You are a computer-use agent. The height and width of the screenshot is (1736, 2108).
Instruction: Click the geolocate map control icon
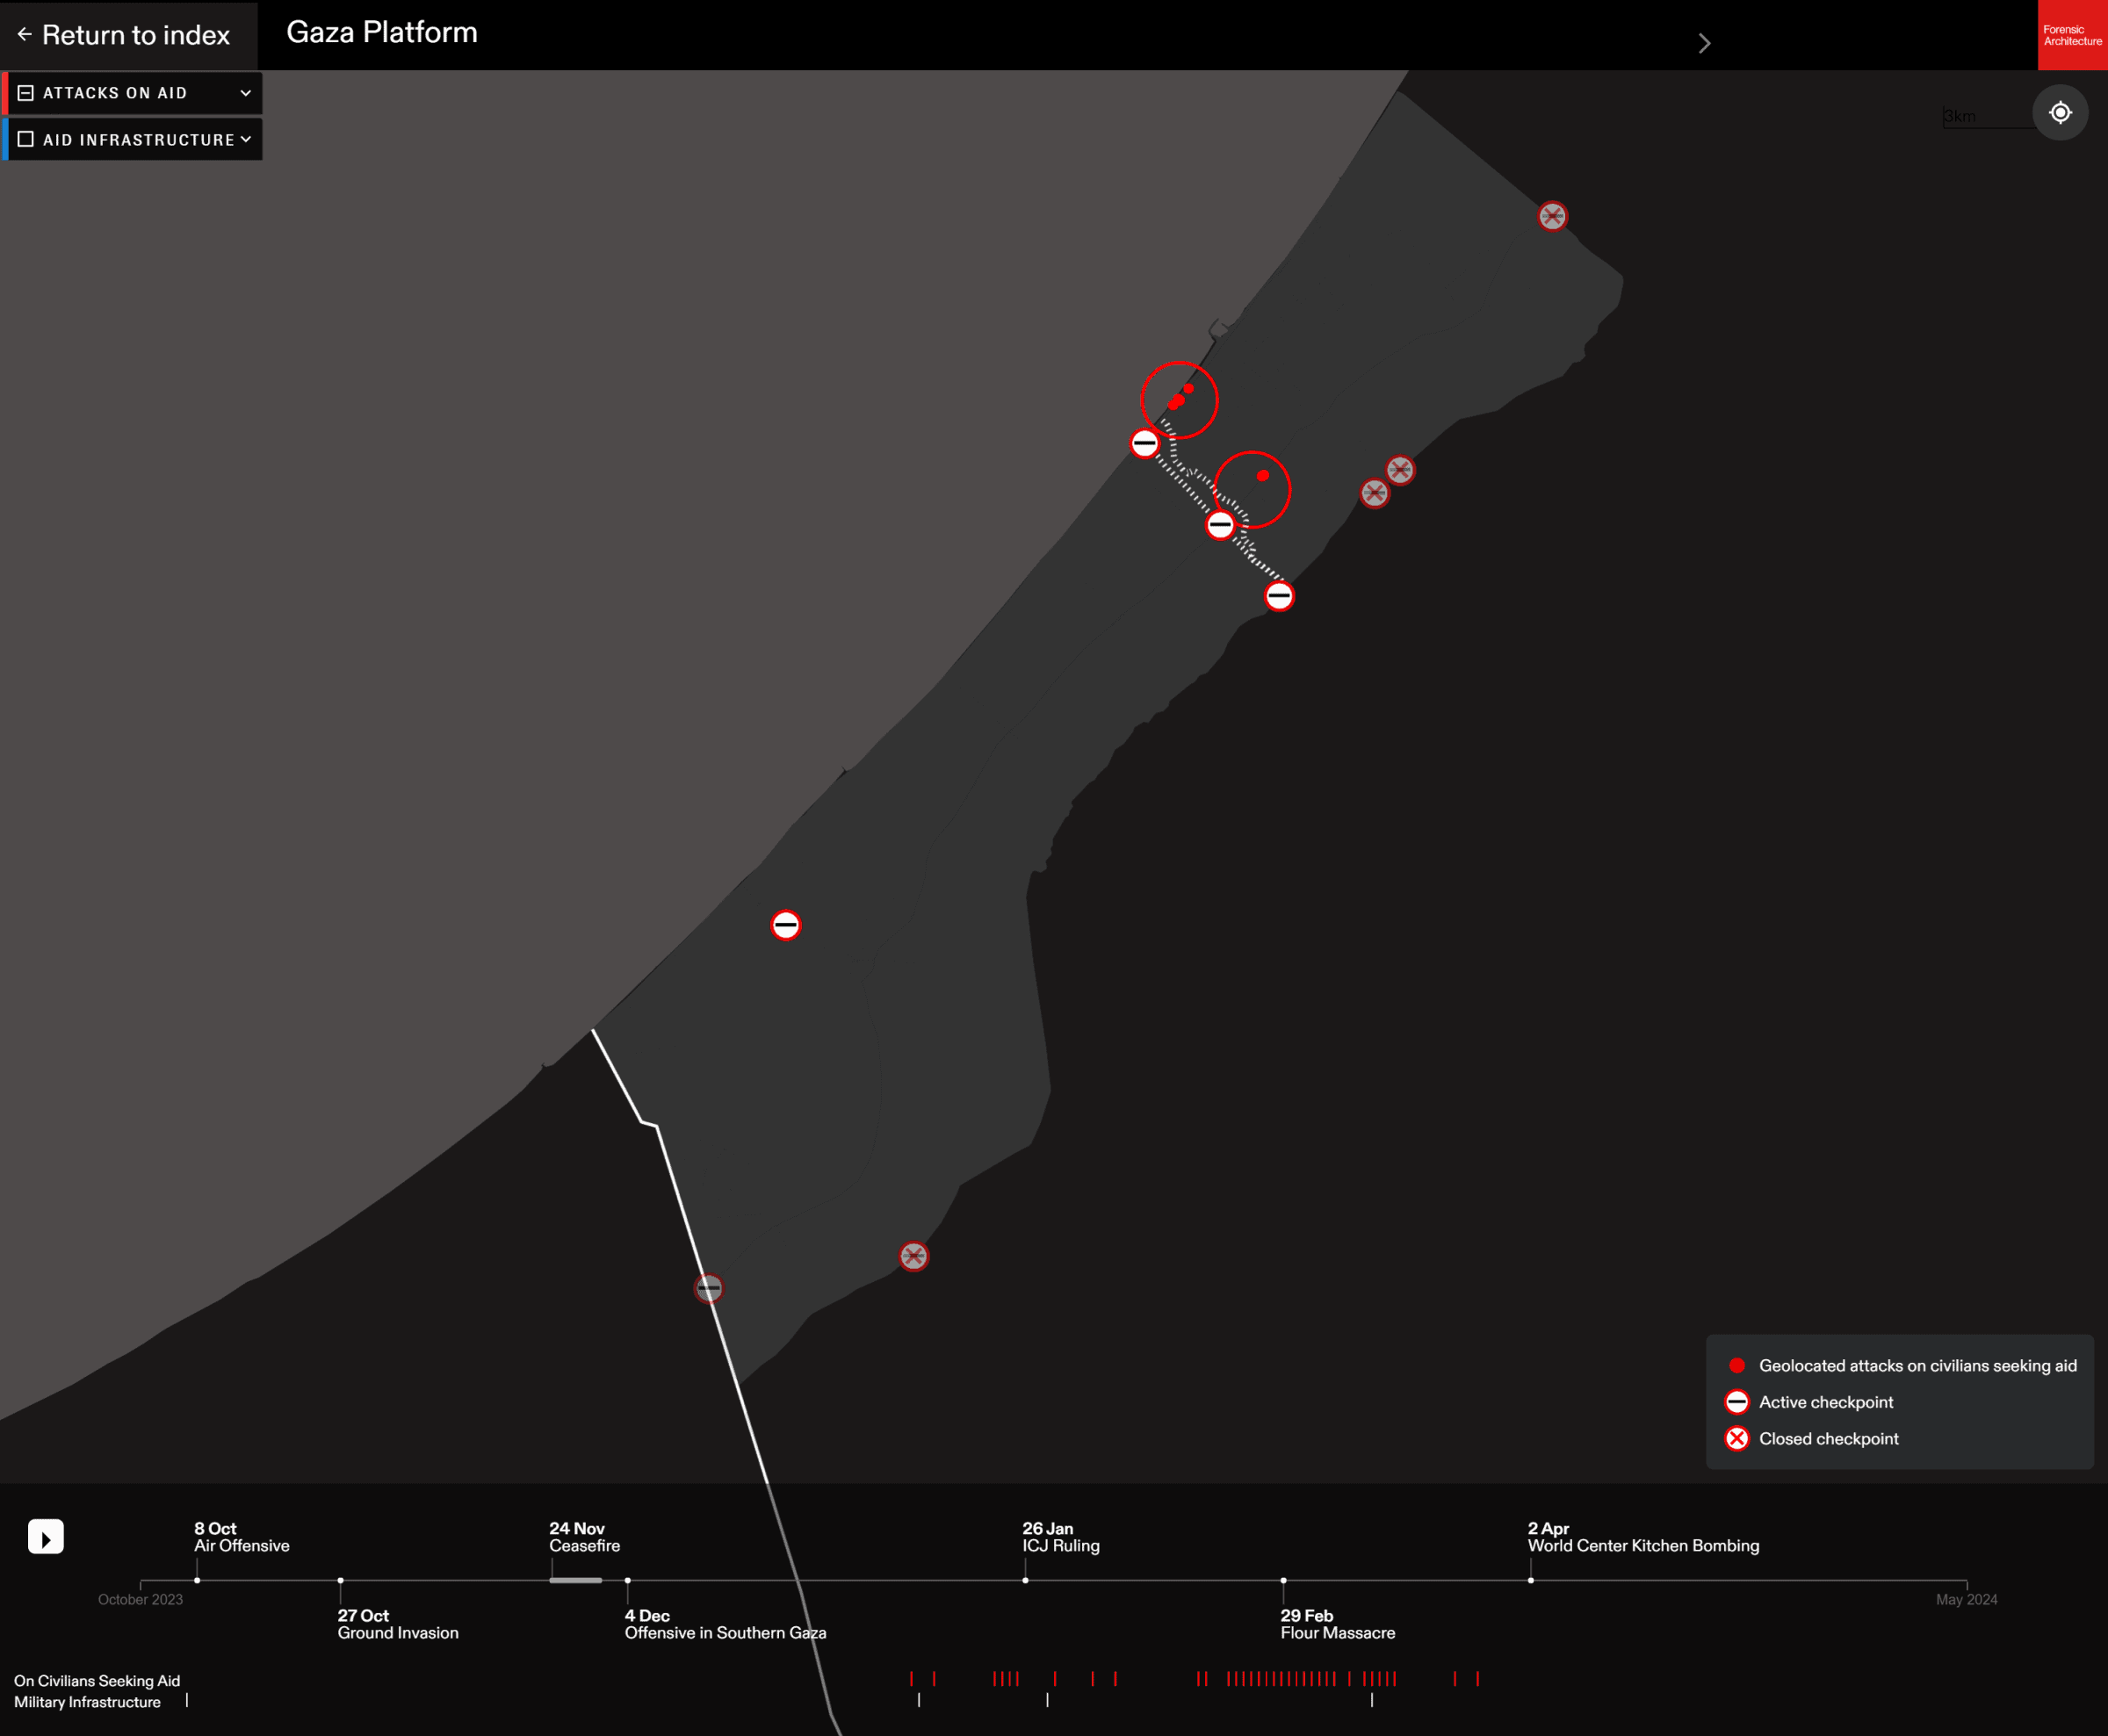(2060, 112)
